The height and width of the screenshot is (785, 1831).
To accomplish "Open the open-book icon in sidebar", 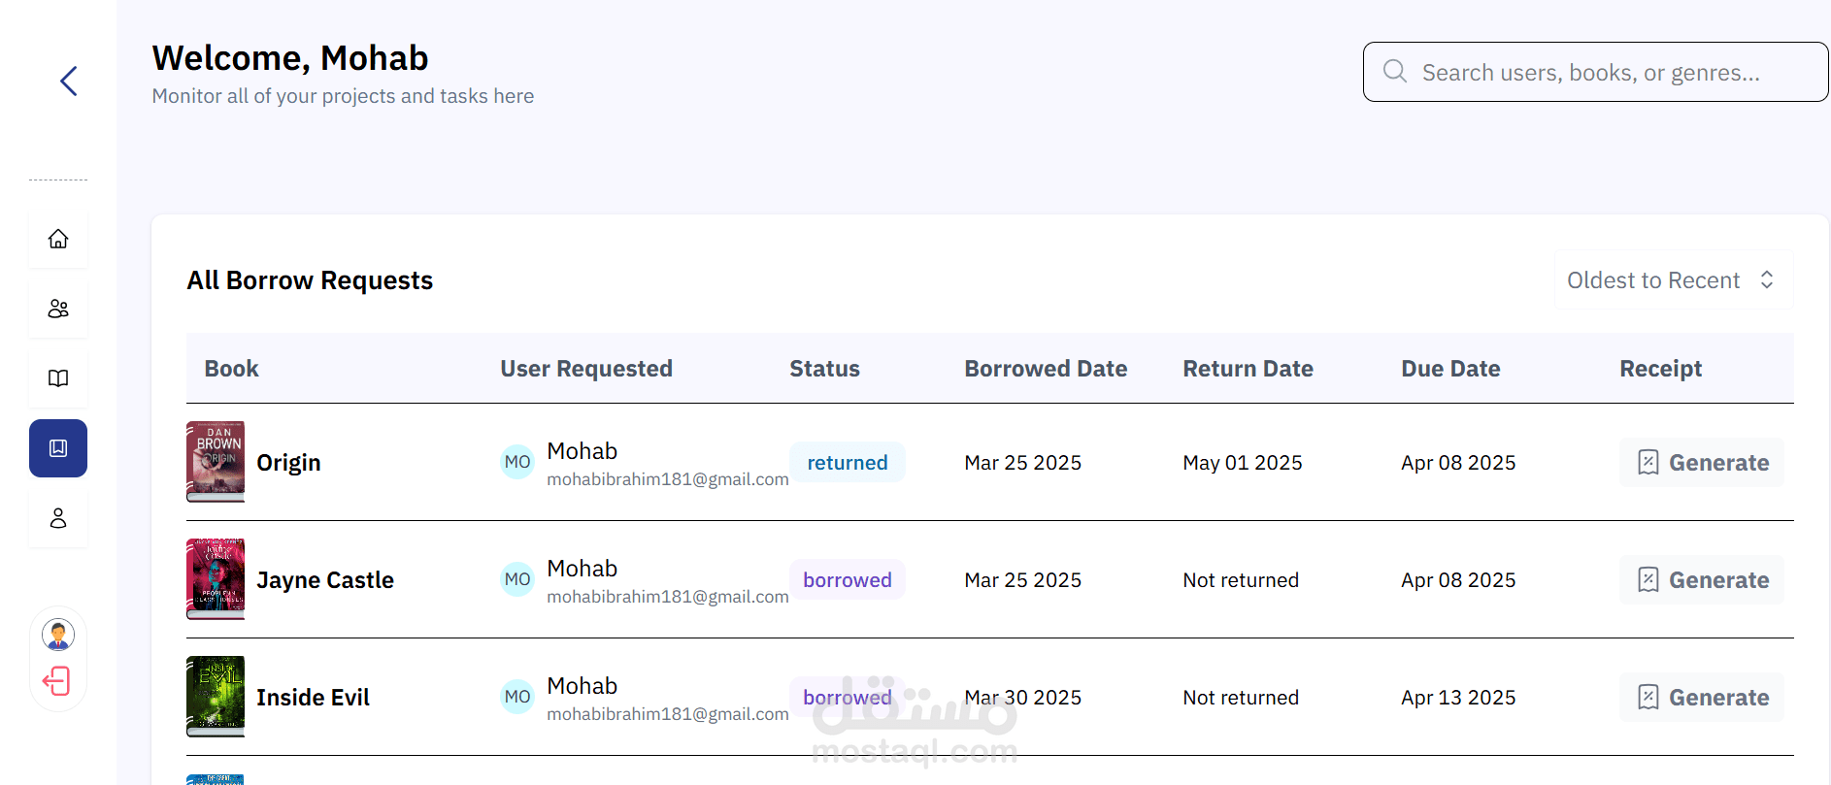I will [x=58, y=378].
